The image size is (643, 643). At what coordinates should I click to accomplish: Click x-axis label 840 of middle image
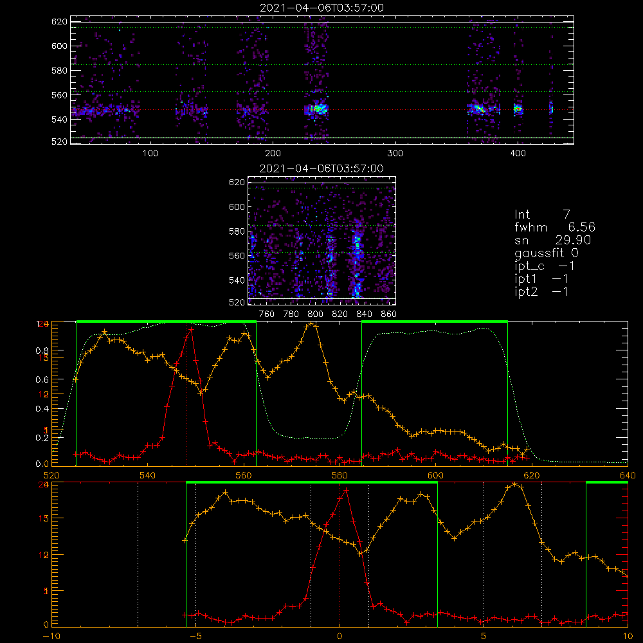coord(364,314)
